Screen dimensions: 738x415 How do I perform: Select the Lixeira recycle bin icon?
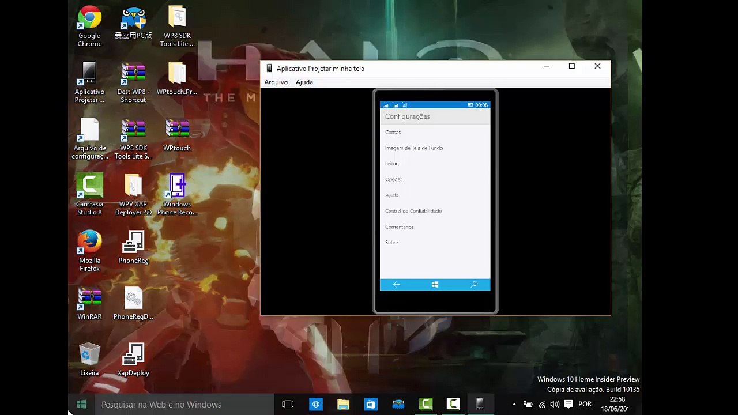(89, 360)
